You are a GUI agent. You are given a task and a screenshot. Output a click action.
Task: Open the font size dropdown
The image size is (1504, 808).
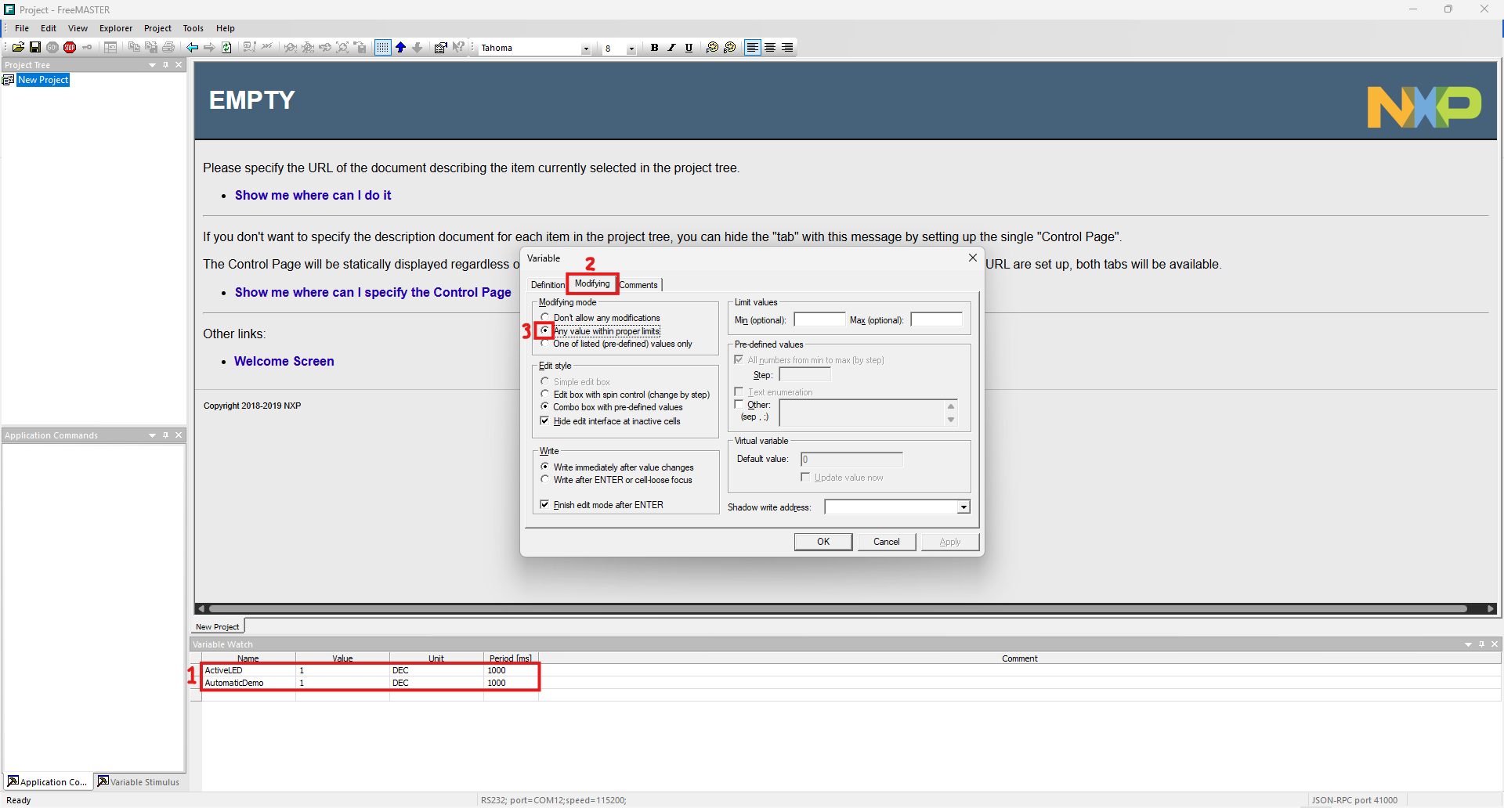pyautogui.click(x=631, y=49)
